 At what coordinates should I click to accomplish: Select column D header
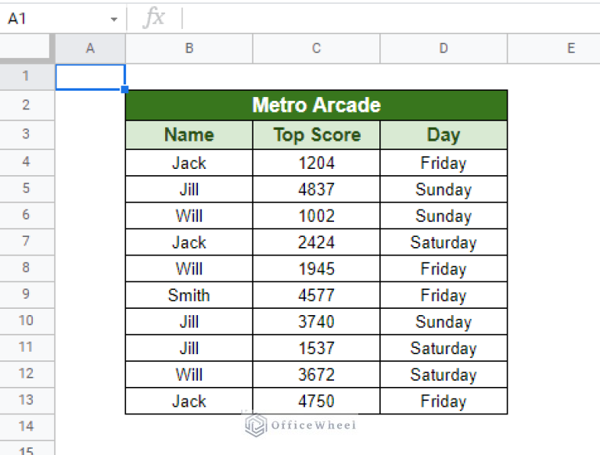pyautogui.click(x=444, y=48)
